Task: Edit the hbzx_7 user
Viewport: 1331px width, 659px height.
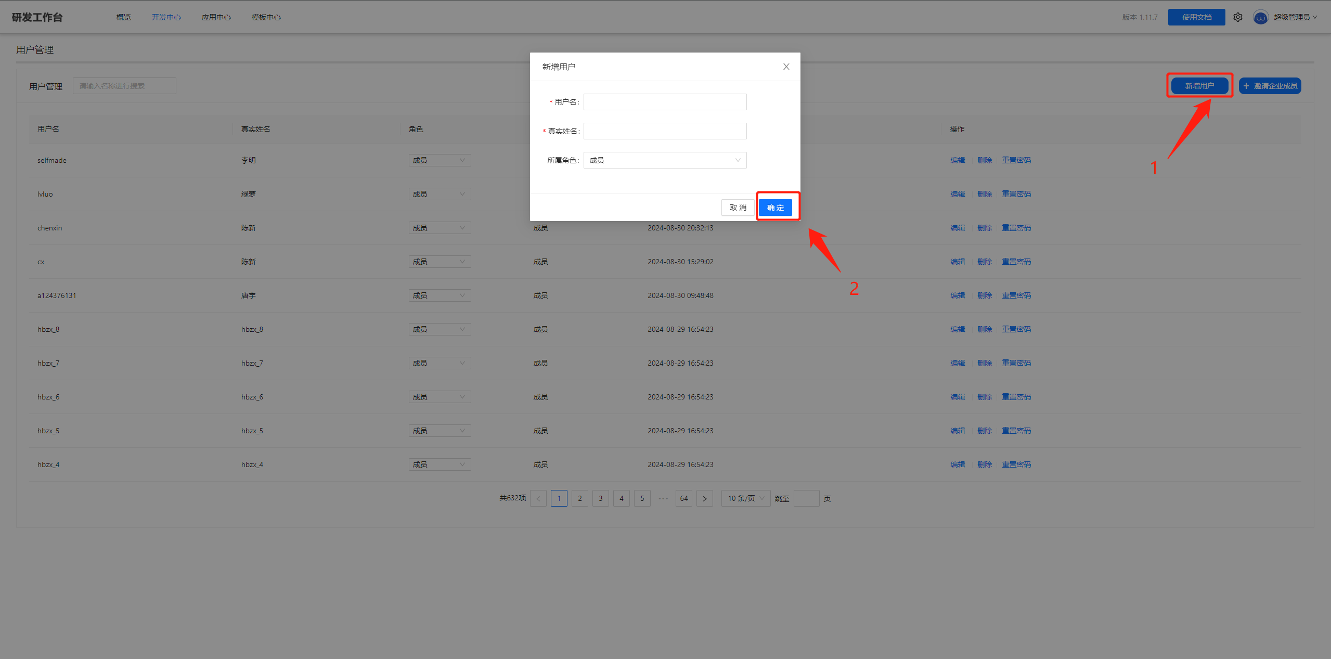Action: point(958,363)
